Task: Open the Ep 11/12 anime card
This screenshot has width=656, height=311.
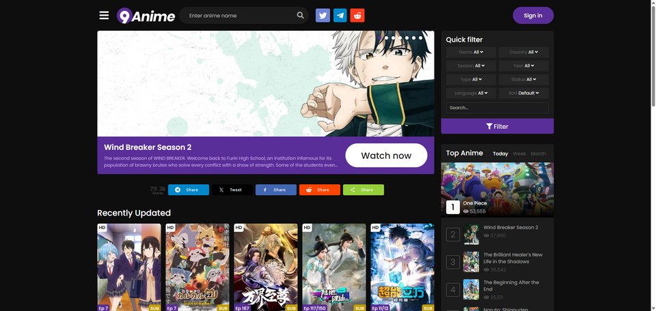Action: click(402, 267)
